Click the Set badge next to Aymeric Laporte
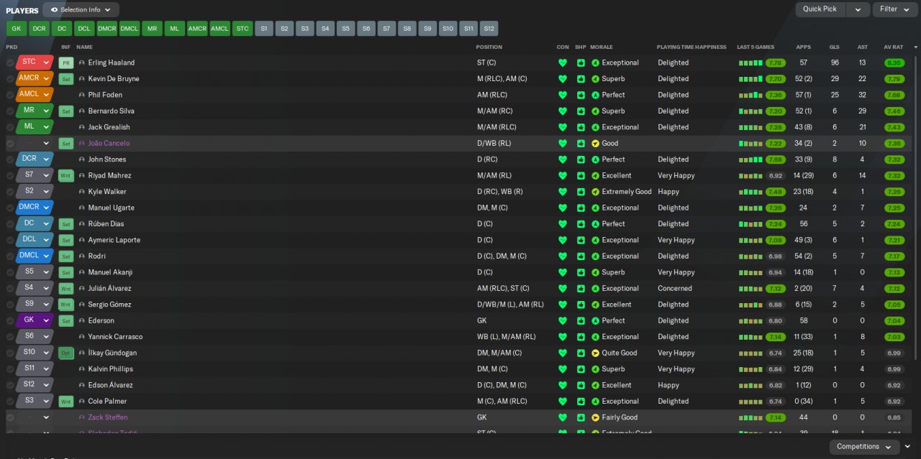This screenshot has width=921, height=459. 66,241
